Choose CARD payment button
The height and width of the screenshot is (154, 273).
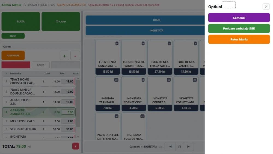61,21
